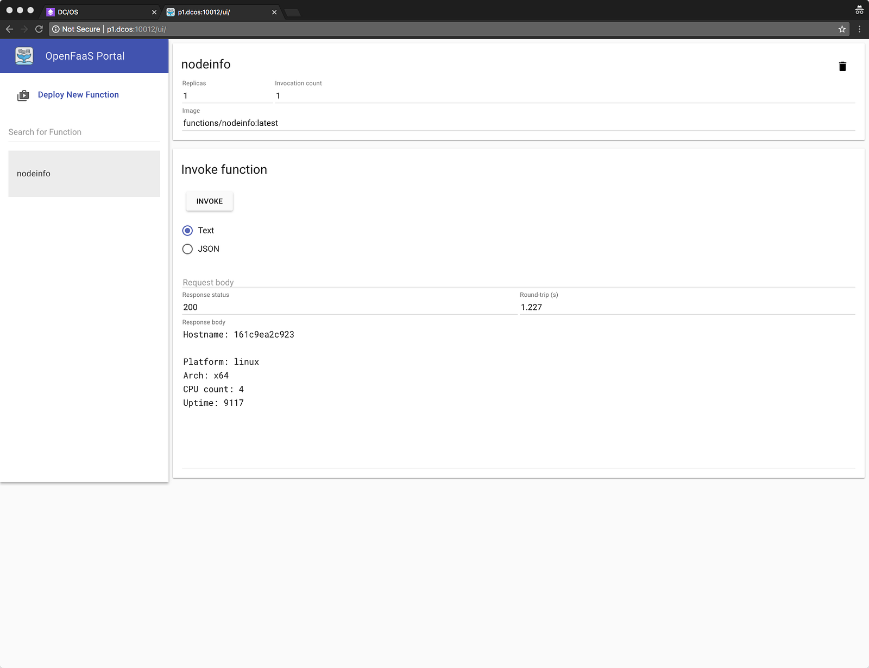
Task: Switch to the p1.dcos:10012/ui/ tab
Action: click(222, 12)
